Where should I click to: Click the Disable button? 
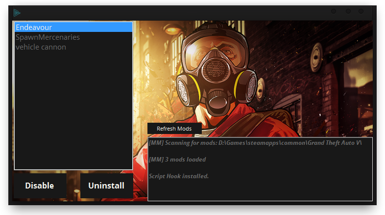click(40, 186)
